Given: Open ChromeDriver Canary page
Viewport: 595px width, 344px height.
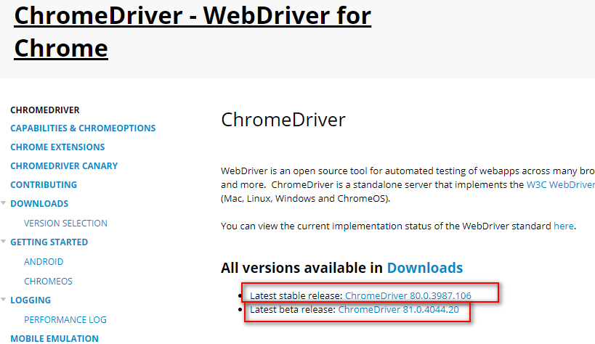Looking at the screenshot, I should tap(64, 166).
